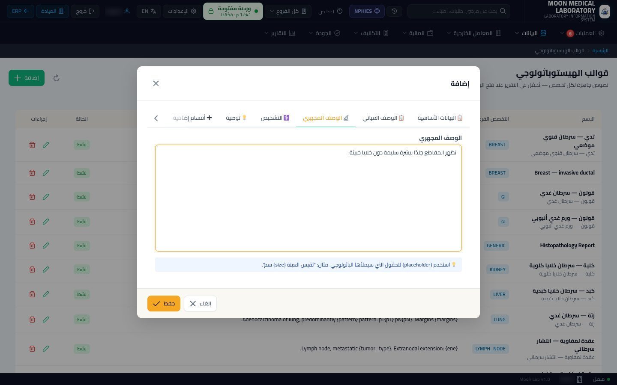This screenshot has width=617, height=385.
Task: Close the إضافة dialog with the X icon
Action: point(156,83)
